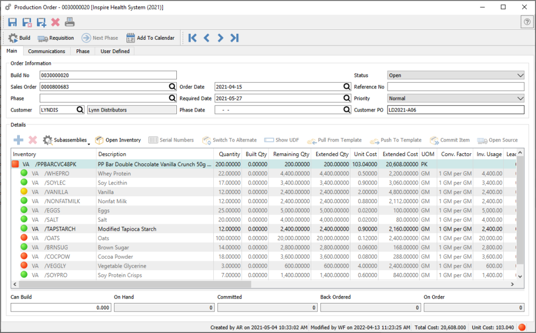Change Priority using its dropdown

click(x=520, y=98)
